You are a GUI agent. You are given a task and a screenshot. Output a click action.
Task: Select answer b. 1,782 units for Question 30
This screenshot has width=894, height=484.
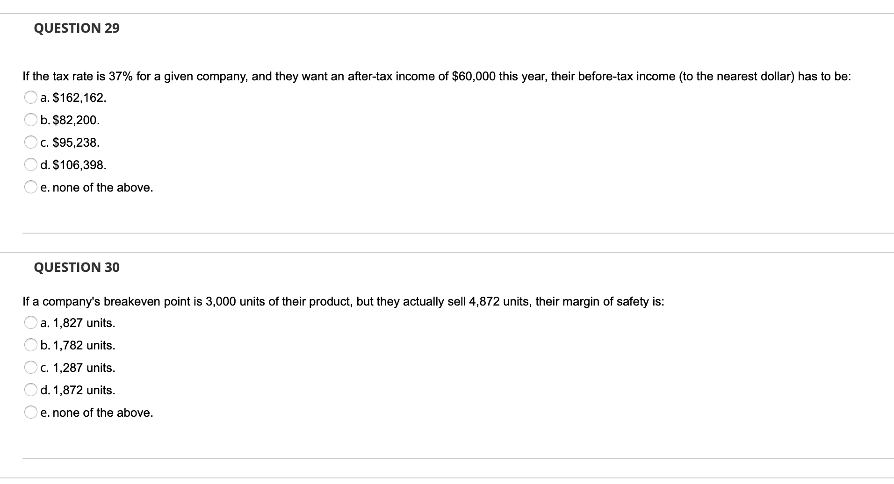coord(30,344)
